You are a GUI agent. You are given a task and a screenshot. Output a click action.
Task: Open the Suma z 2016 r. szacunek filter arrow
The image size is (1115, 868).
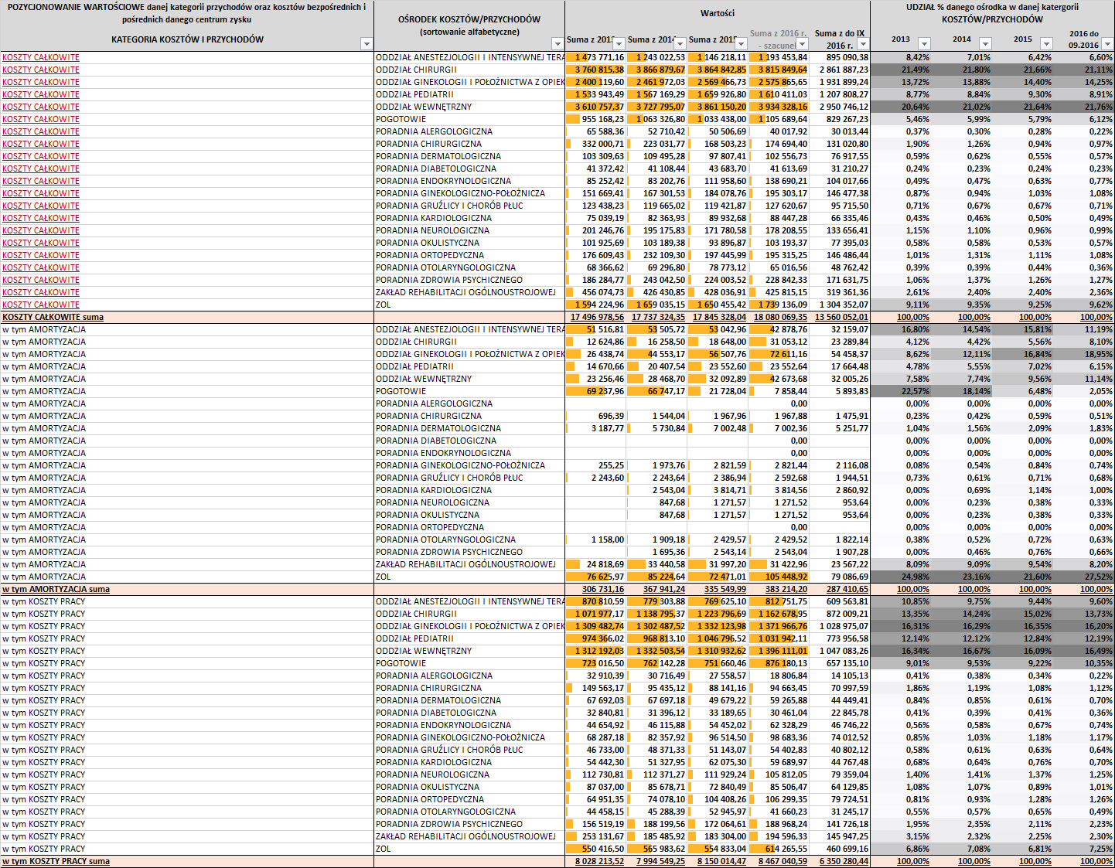(x=803, y=44)
